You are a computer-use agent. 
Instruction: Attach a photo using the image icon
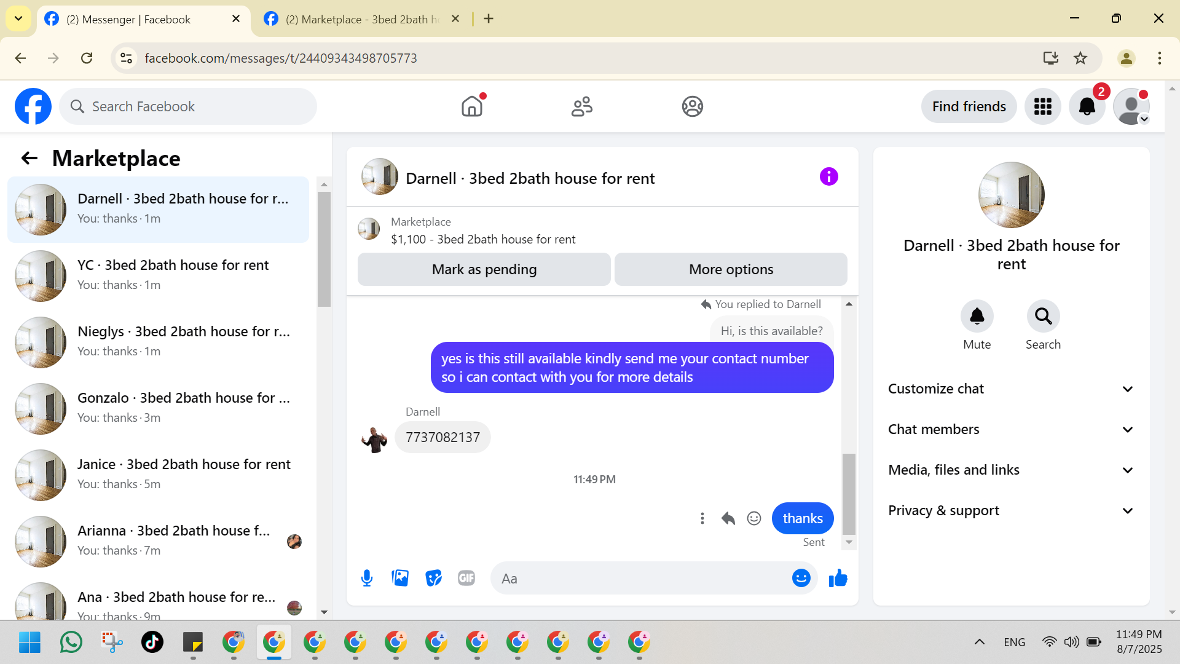400,579
